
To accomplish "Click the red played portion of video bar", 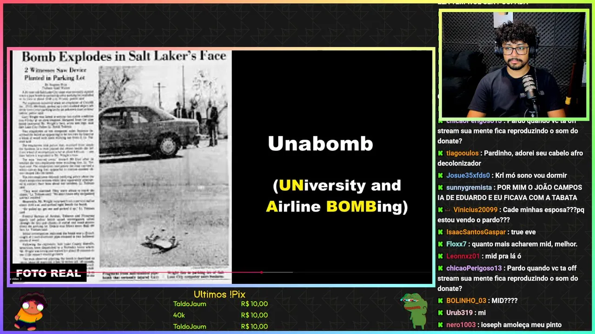I will pos(135,272).
